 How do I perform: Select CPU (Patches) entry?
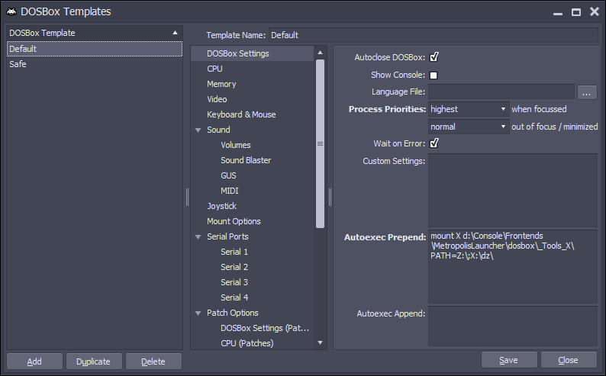(247, 343)
